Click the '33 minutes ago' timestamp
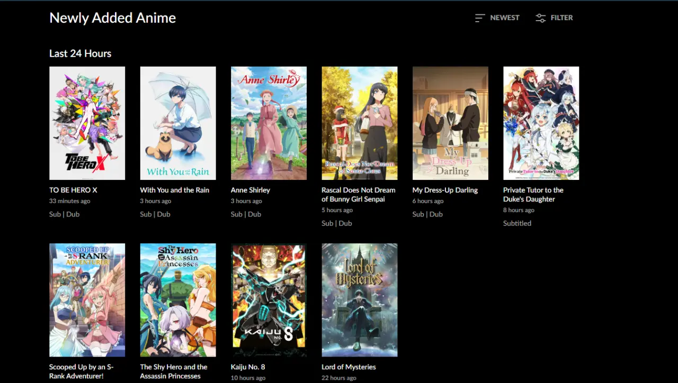This screenshot has height=383, width=678. coord(70,201)
